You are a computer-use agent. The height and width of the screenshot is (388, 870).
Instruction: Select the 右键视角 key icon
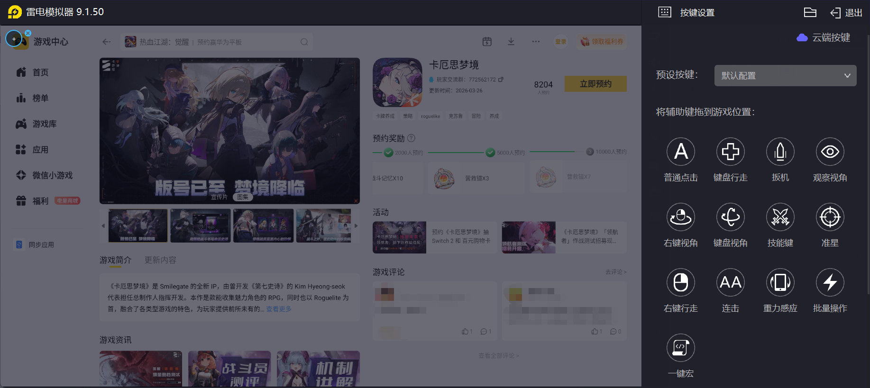681,217
